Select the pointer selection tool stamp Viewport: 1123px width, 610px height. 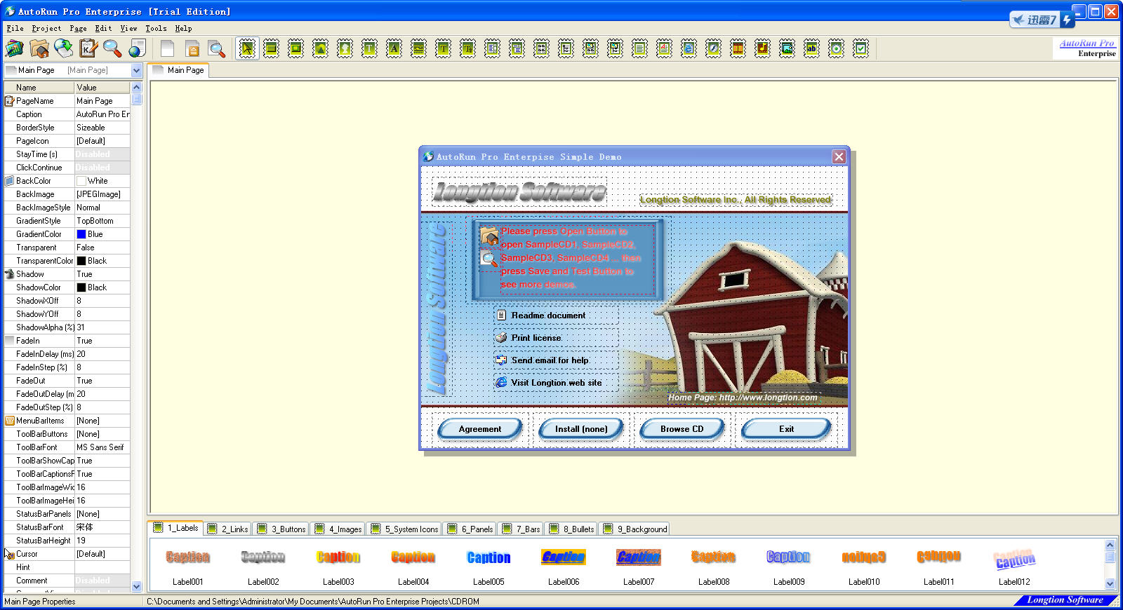point(247,48)
